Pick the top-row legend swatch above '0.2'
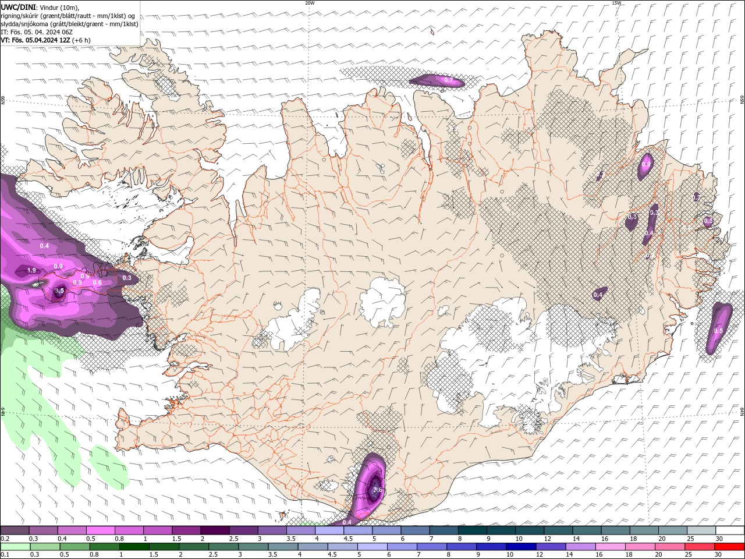Viewport: 745px width, 559px height. (15, 530)
